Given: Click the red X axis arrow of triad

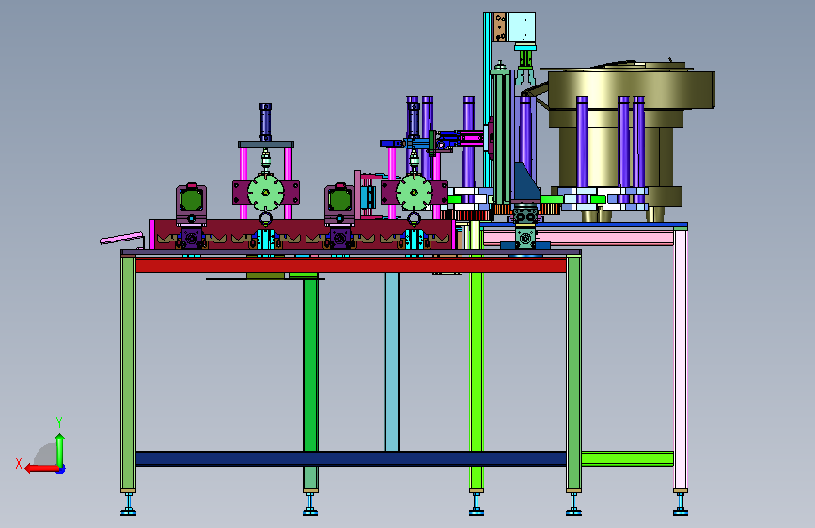Looking at the screenshot, I should point(40,469).
